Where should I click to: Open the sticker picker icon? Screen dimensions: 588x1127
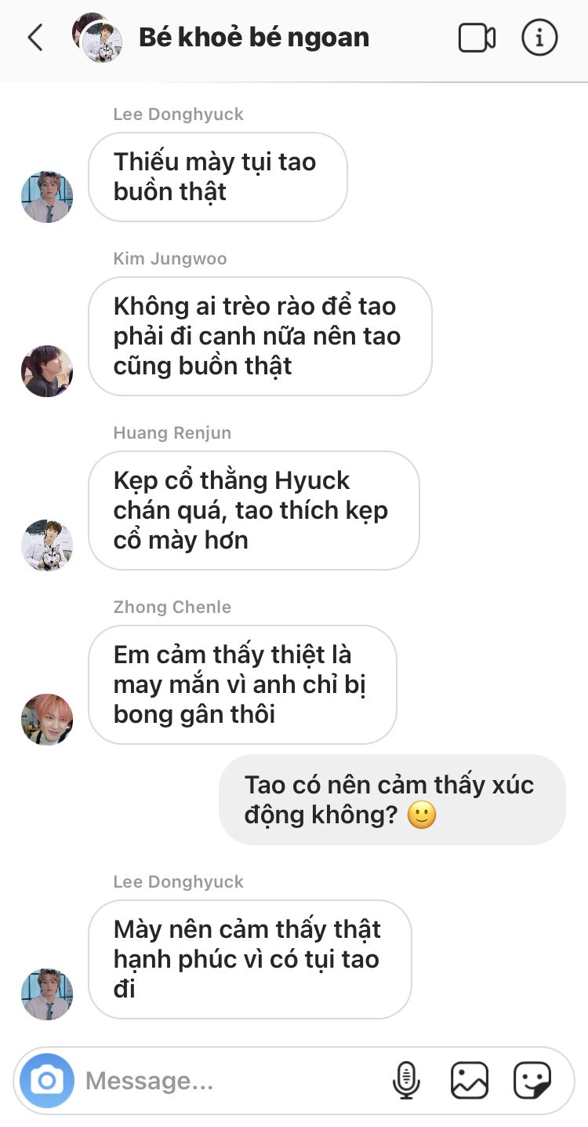(x=532, y=1081)
